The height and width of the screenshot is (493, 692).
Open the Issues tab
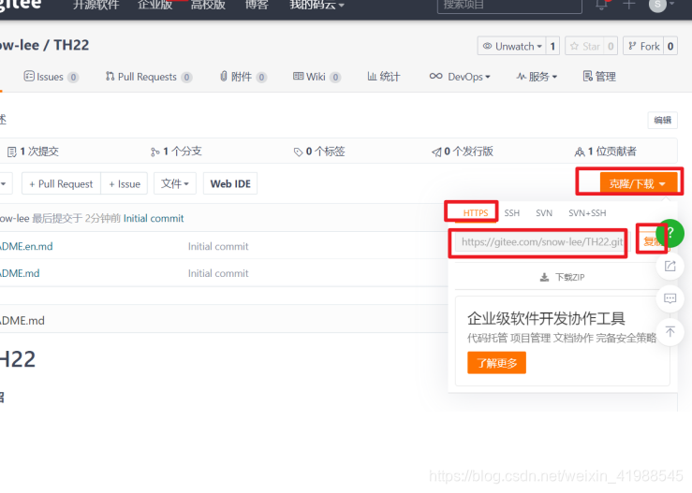tap(51, 77)
